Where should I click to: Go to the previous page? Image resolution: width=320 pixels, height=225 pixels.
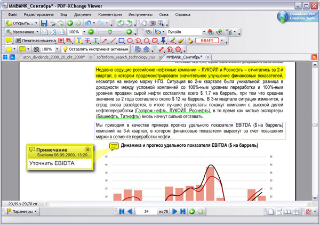[130, 212]
